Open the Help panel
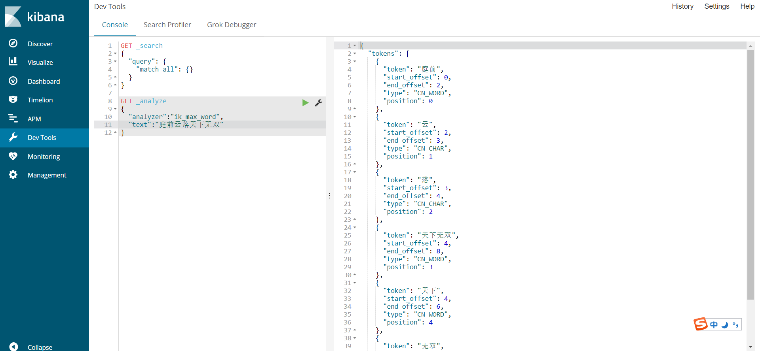This screenshot has height=351, width=760. (747, 6)
